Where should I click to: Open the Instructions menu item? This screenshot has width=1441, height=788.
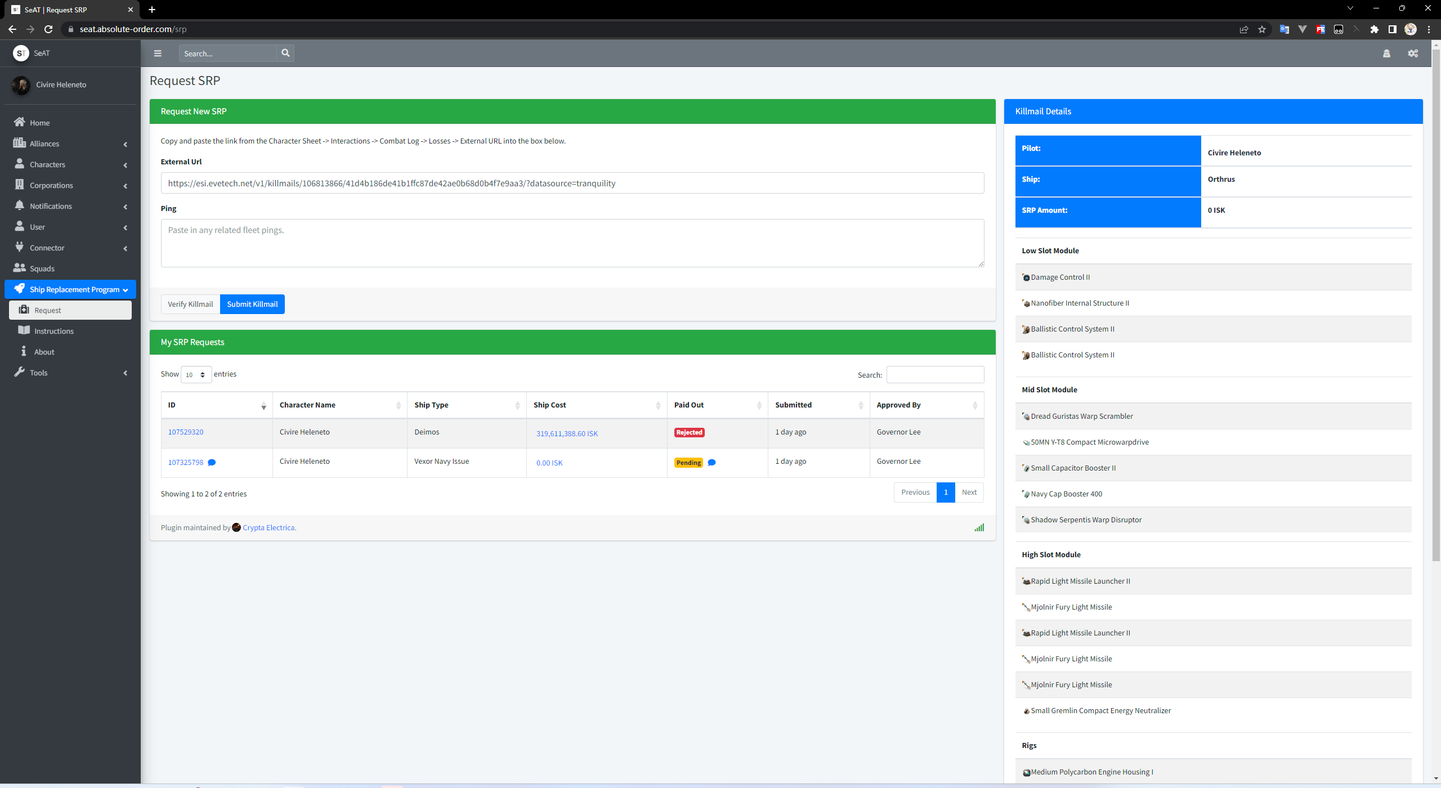click(x=53, y=331)
